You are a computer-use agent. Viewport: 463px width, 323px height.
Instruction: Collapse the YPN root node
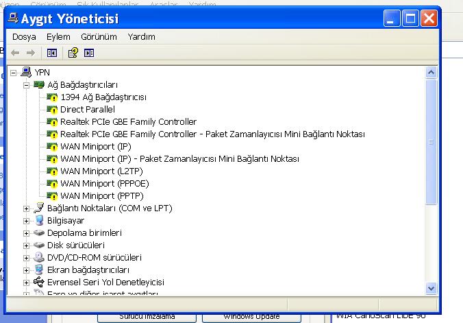coord(13,73)
